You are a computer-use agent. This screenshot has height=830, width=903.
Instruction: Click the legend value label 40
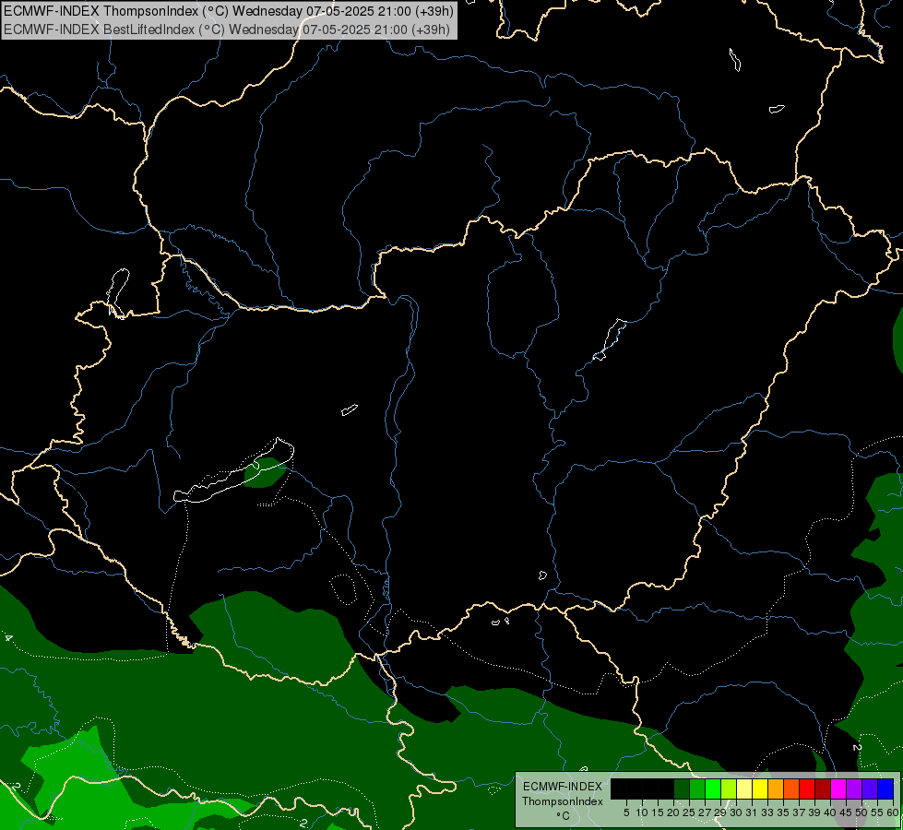[x=830, y=812]
